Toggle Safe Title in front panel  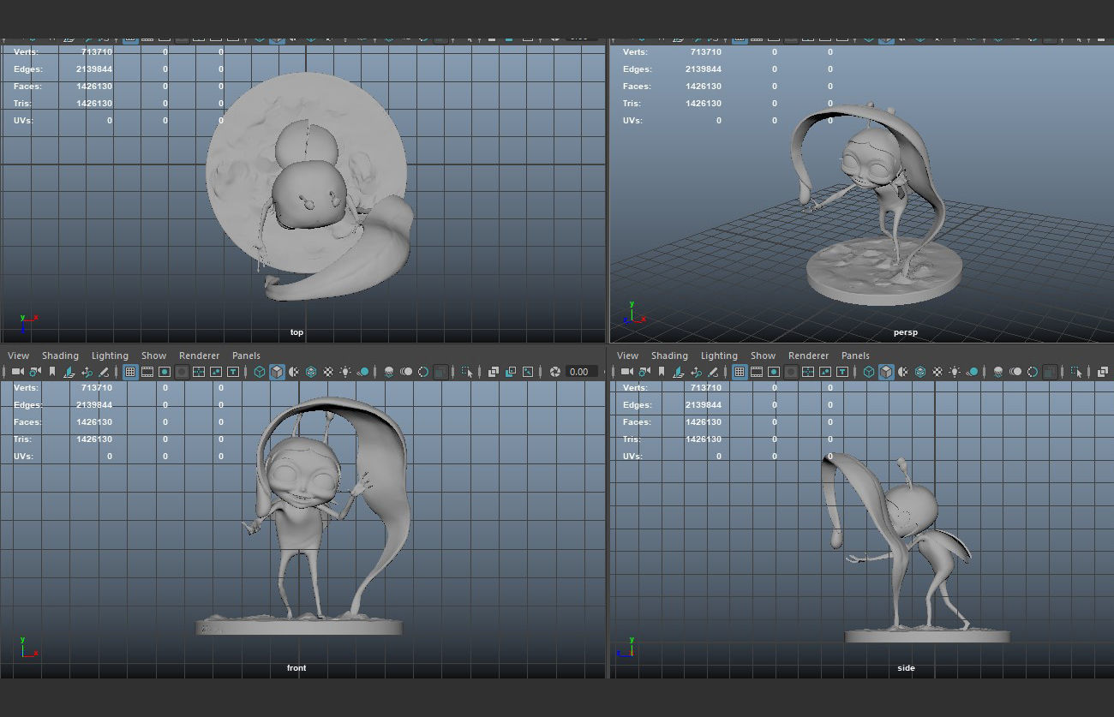pyautogui.click(x=233, y=372)
